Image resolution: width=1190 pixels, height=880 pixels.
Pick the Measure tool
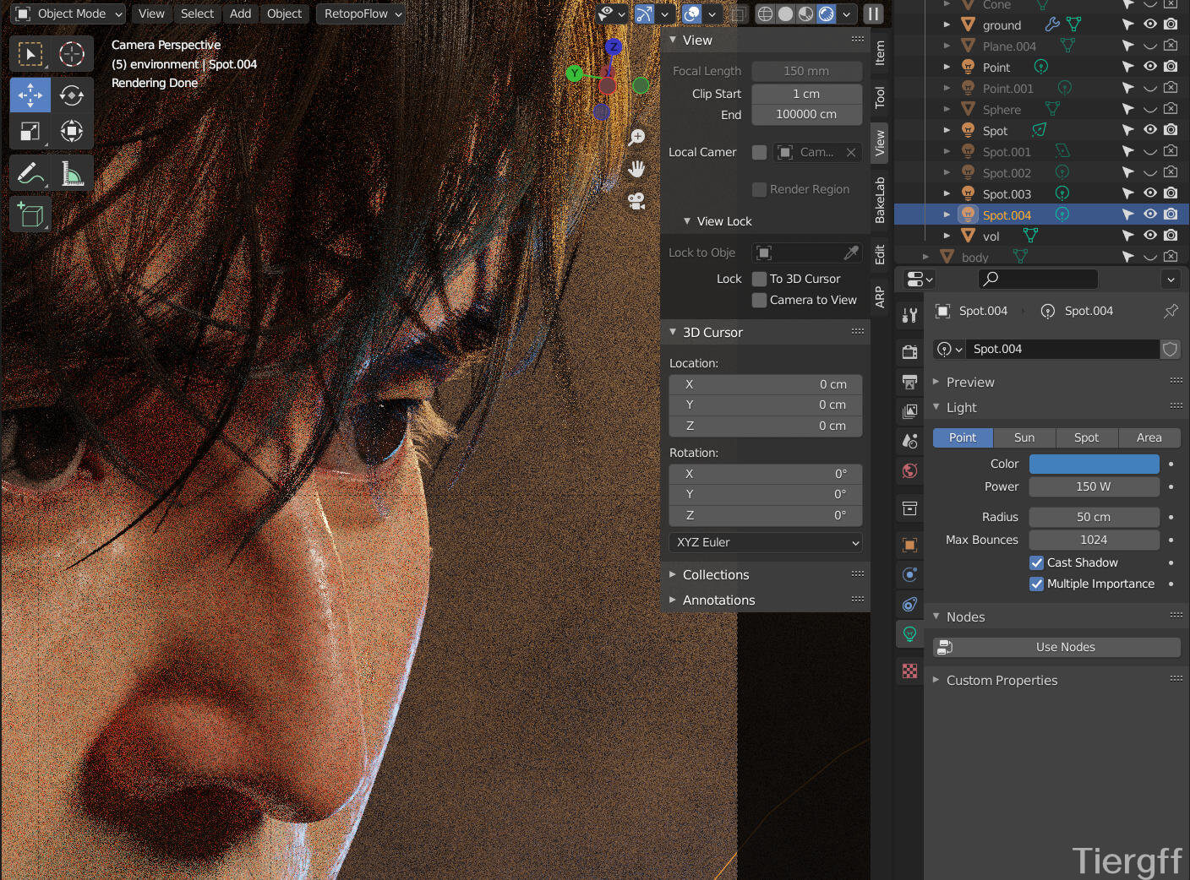(72, 174)
